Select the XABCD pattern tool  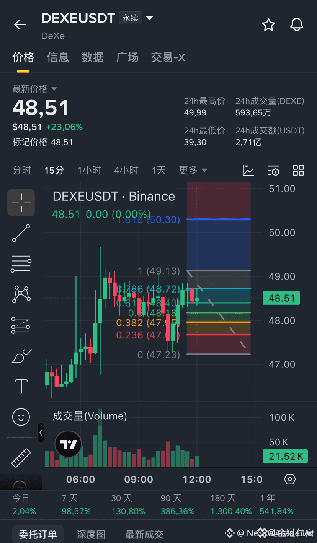(x=21, y=294)
